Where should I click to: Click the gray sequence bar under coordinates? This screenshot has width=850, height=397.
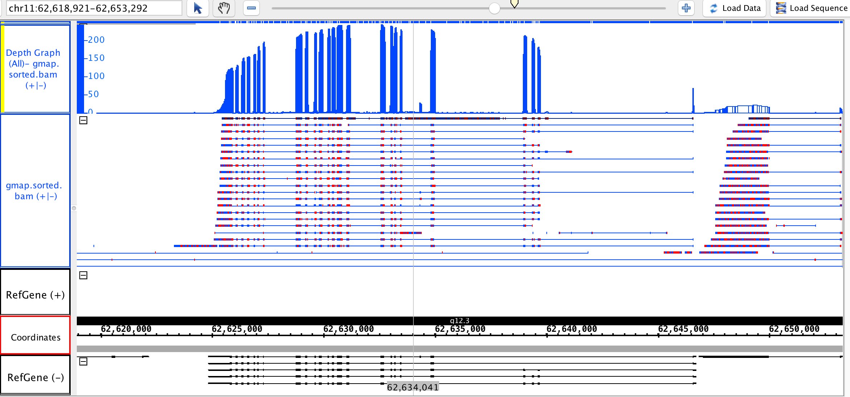(459, 349)
